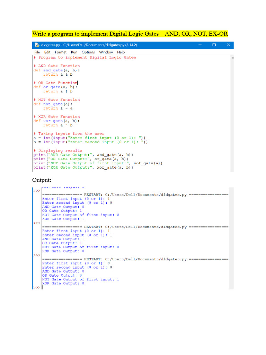Click the 'OR Gate Function' comment line
Image resolution: width=266 pixels, height=355 pixels.
pos(56,83)
